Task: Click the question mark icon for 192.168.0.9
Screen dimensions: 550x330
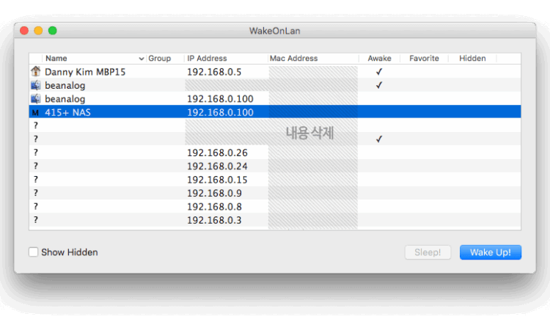Action: 35,193
